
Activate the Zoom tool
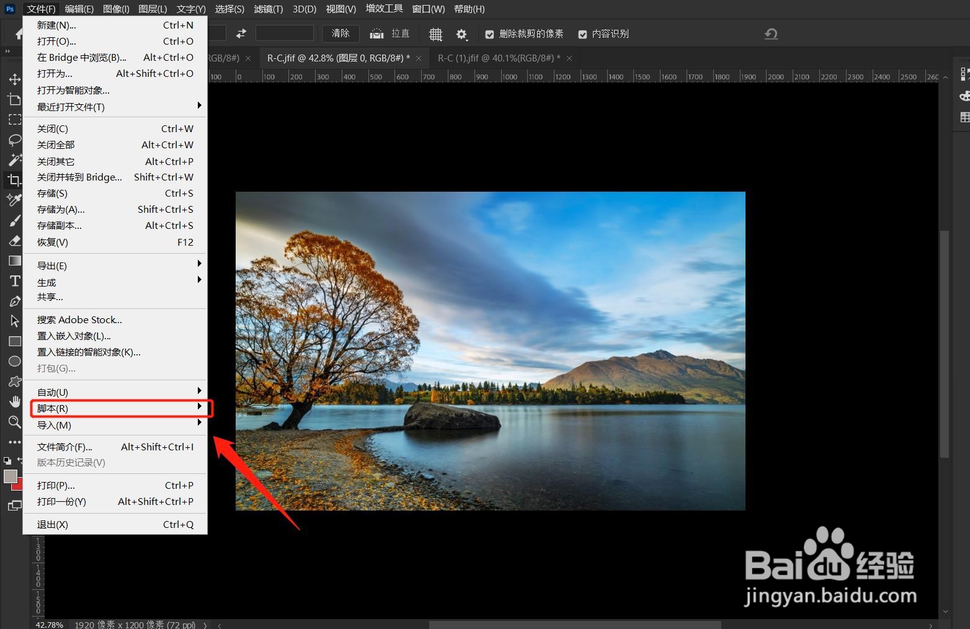14,422
